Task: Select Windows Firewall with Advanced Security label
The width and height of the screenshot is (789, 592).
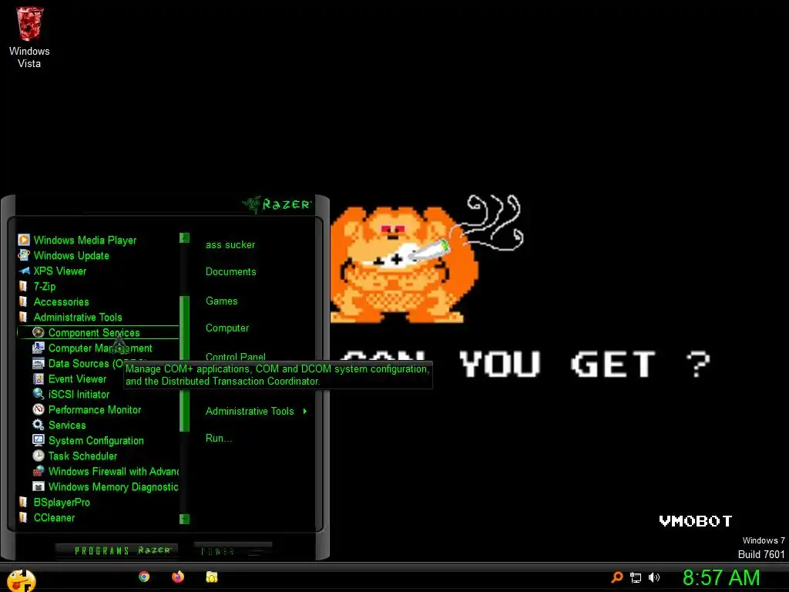Action: (114, 471)
